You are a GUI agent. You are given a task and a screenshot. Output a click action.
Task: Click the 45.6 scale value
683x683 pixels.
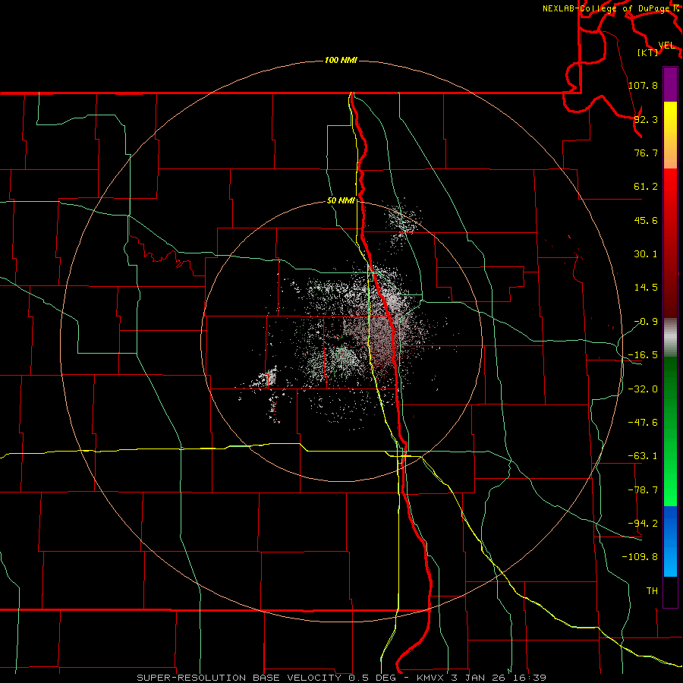646,220
